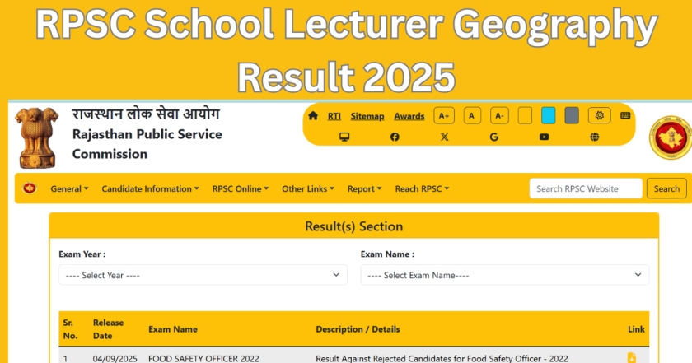
Task: Reset font size with the A button
Action: (x=472, y=116)
